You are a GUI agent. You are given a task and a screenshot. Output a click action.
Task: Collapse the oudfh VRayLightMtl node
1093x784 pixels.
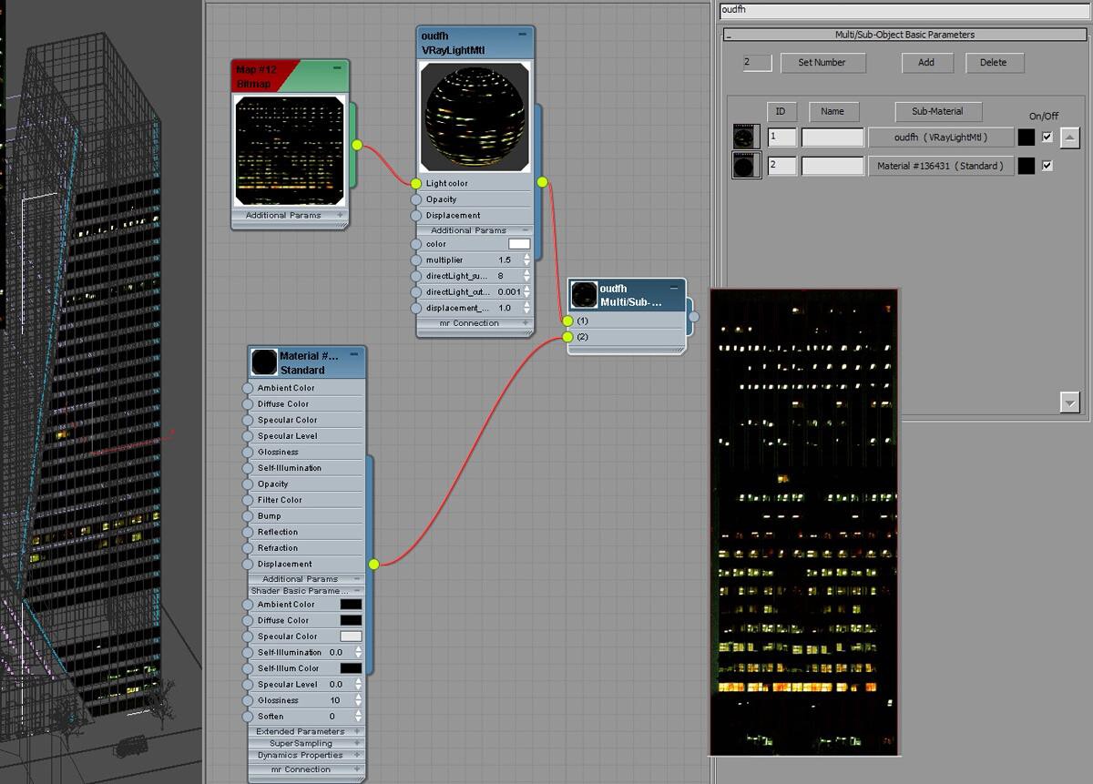pos(523,34)
